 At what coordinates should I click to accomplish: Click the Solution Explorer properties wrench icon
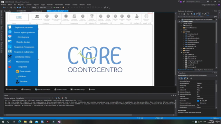(205, 14)
